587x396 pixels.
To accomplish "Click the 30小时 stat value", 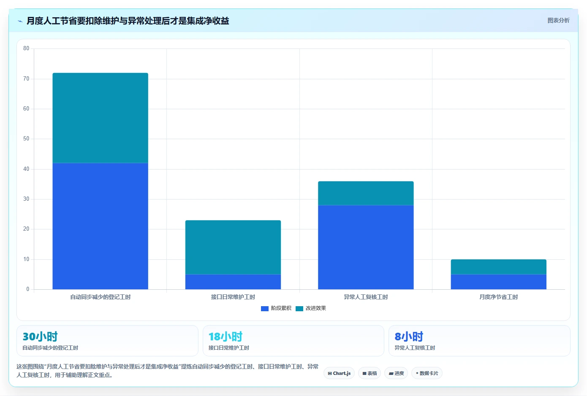I will click(x=40, y=337).
